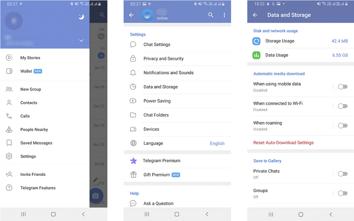Tap the Chat Folders folder icon

(x=133, y=115)
